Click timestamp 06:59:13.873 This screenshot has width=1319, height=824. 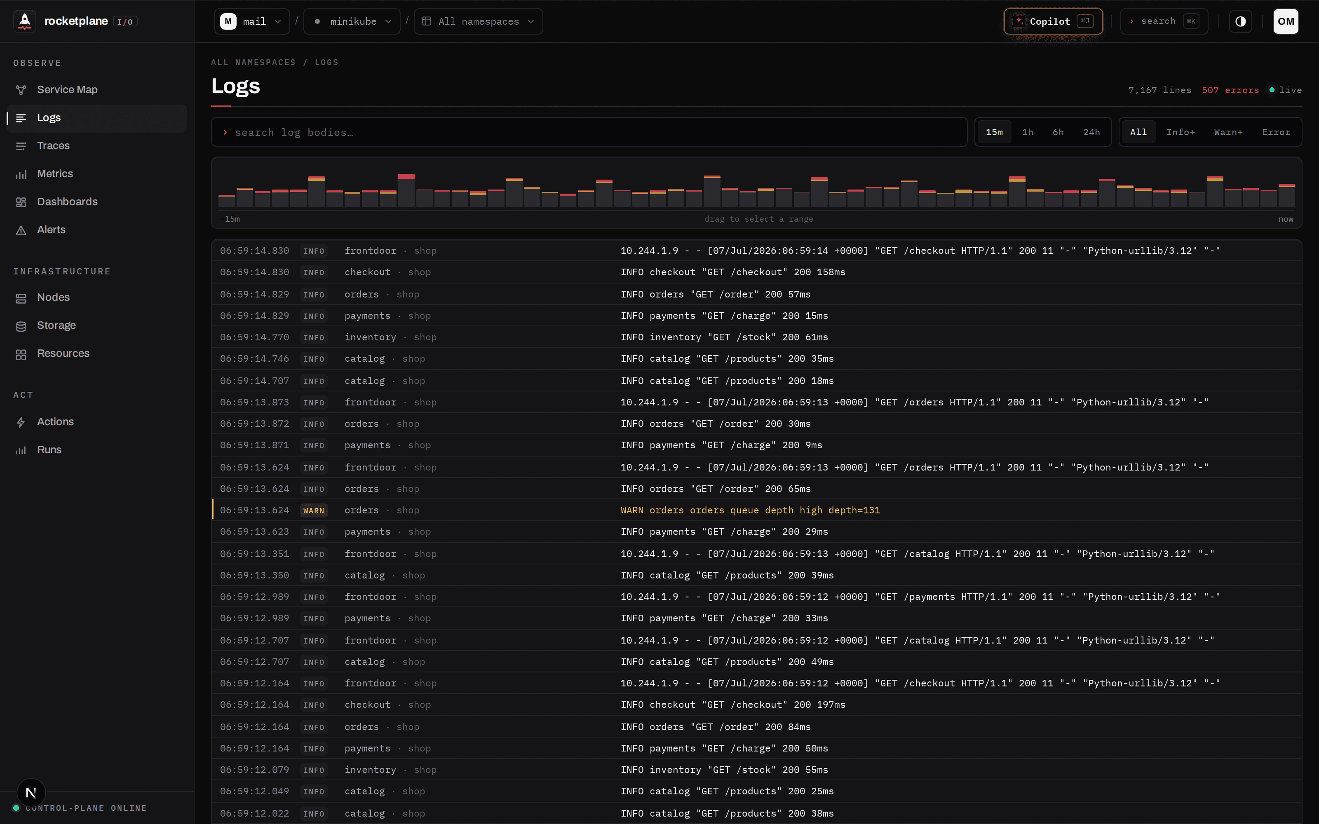pyautogui.click(x=255, y=402)
